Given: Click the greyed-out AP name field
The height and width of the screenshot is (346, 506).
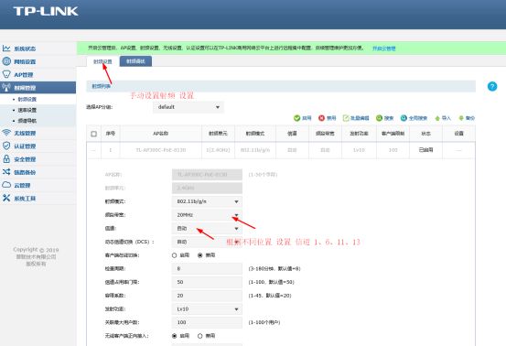Looking at the screenshot, I should point(207,175).
